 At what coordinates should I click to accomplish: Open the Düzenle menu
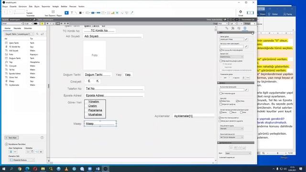coord(13,6)
